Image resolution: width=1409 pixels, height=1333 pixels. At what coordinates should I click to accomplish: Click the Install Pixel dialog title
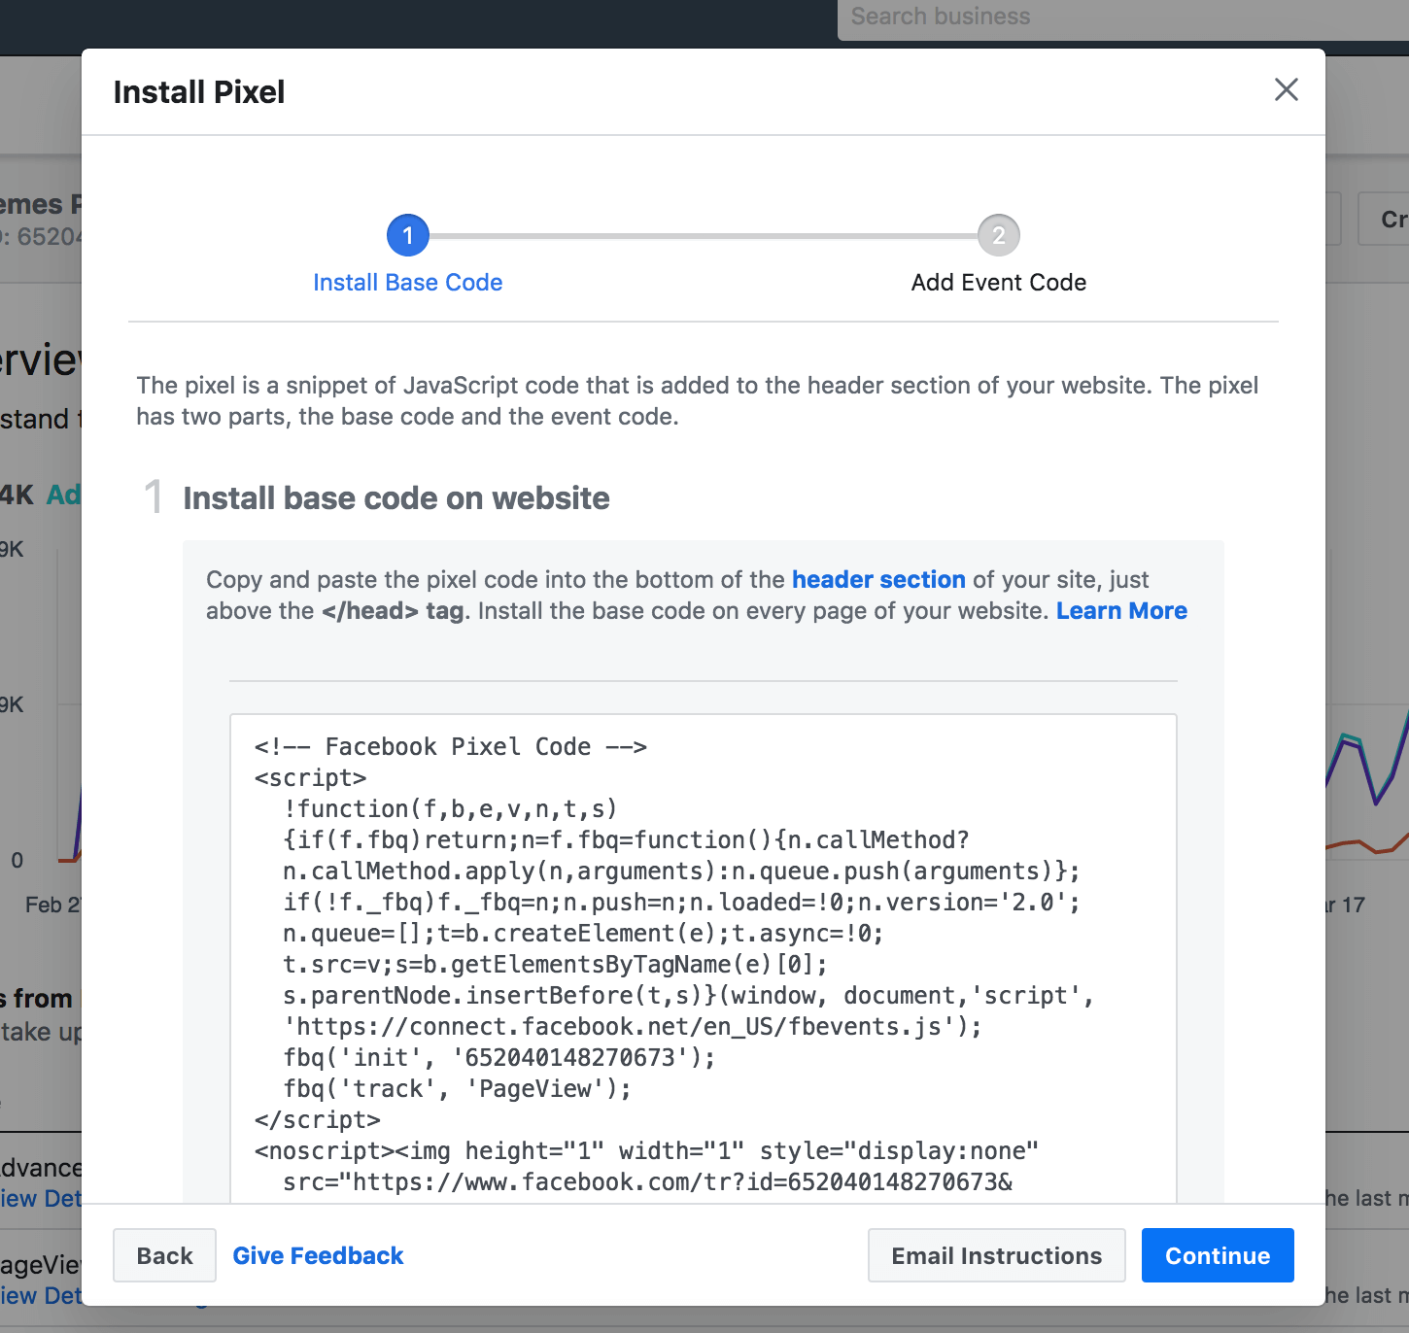pyautogui.click(x=199, y=92)
